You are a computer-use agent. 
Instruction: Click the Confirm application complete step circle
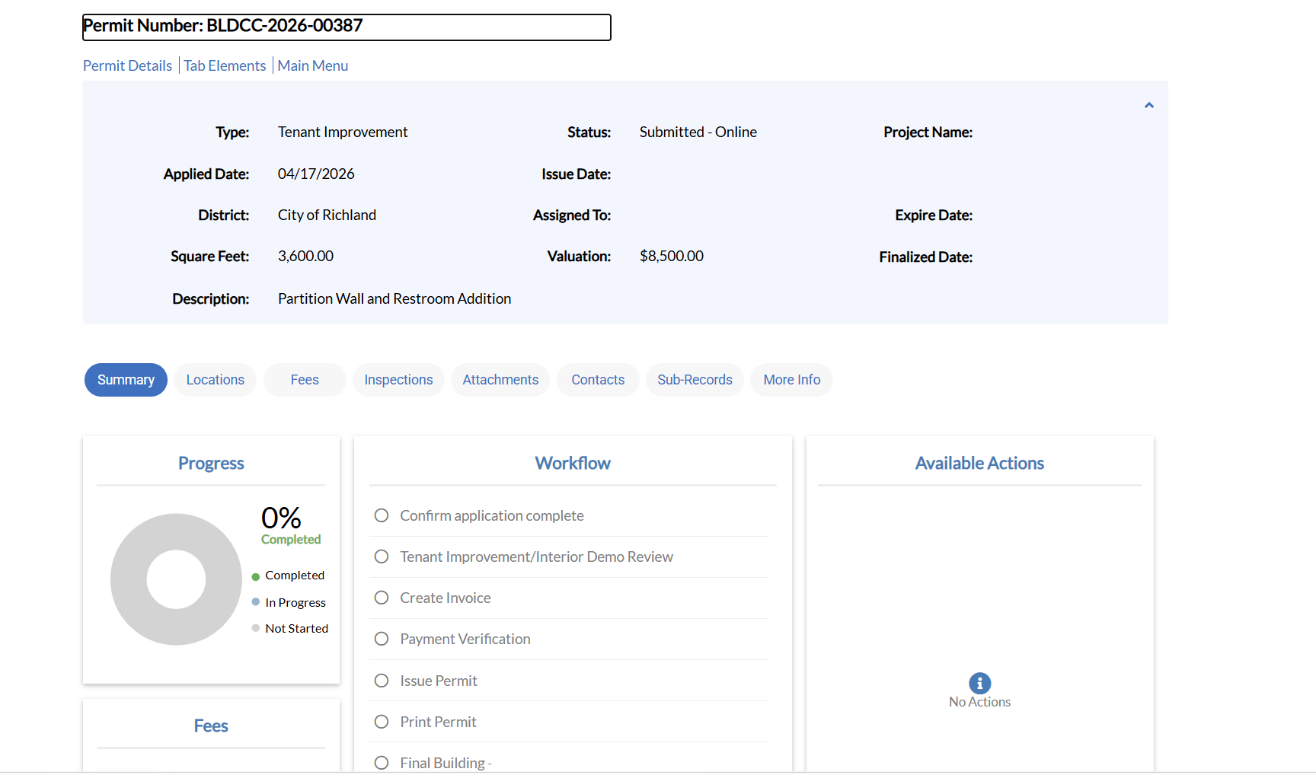382,515
